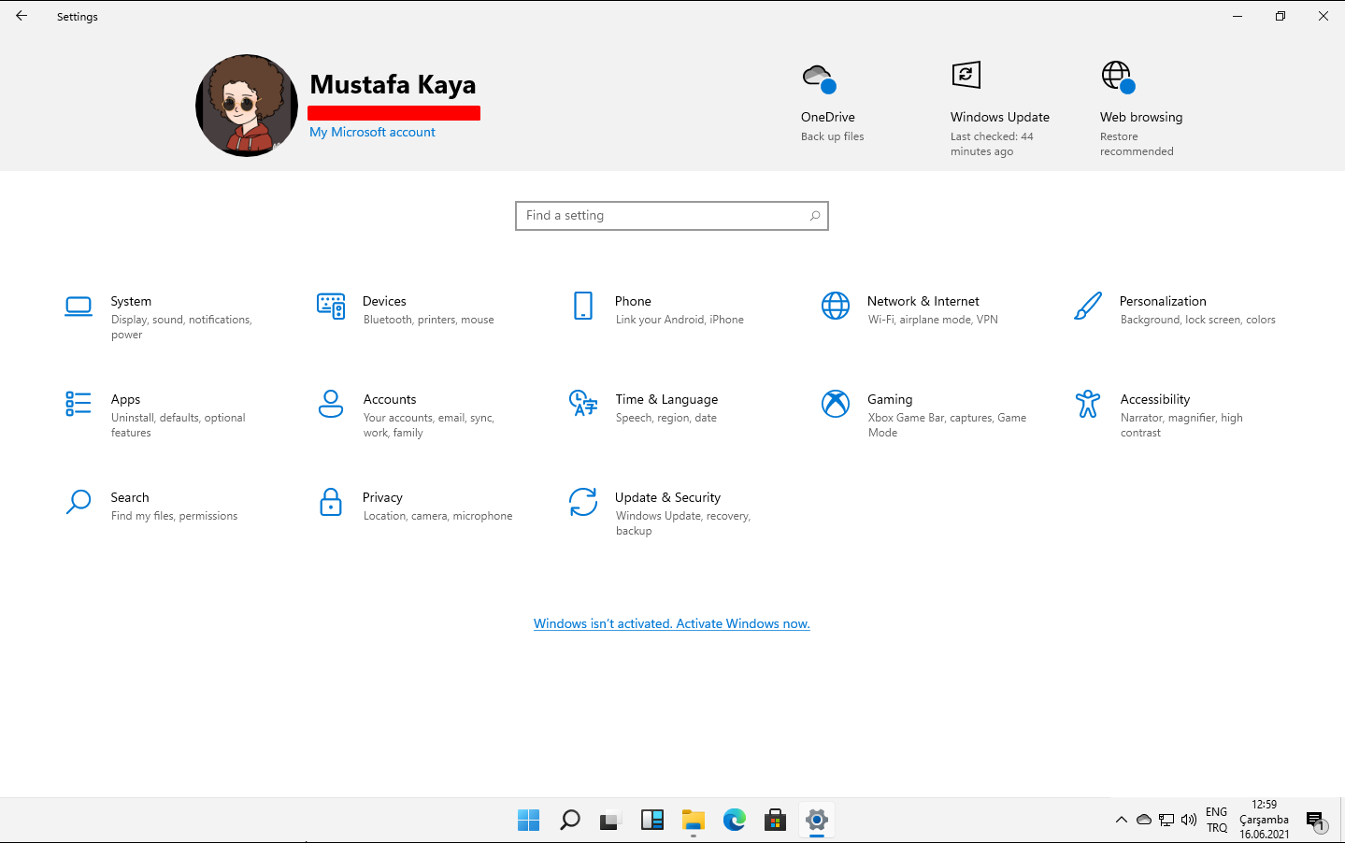The height and width of the screenshot is (843, 1345).
Task: Click the Windows Update heading in header
Action: tap(1000, 118)
